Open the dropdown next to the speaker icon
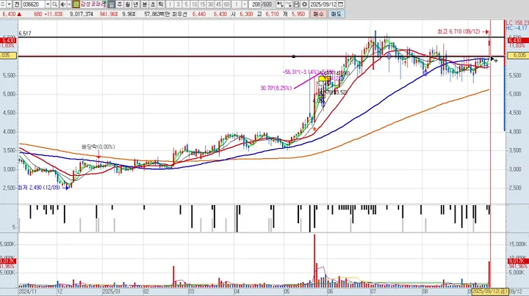Viewport: 529px width, 296px height. click(69, 4)
